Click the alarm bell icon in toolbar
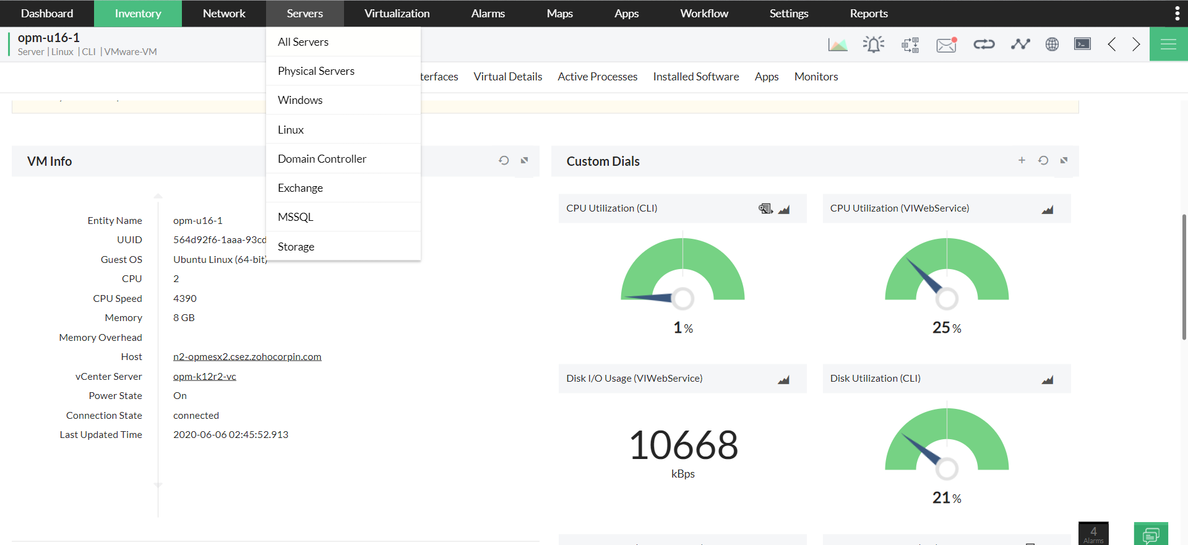 tap(873, 44)
